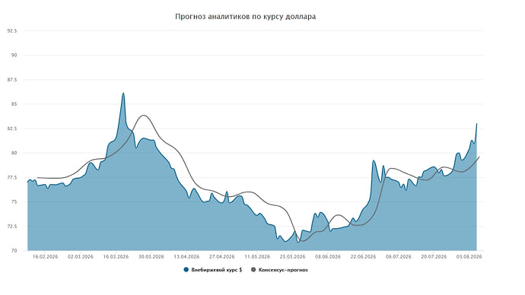525x295 pixels.
Task: Click the 87.5 value axis label
Action: click(x=12, y=80)
